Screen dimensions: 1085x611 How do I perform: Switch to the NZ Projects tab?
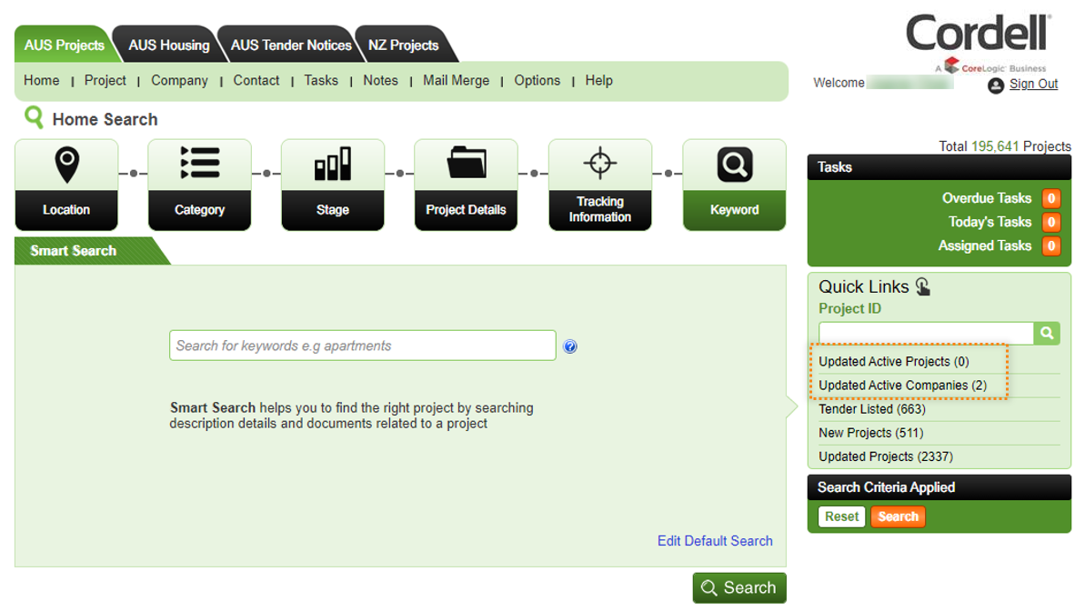404,45
